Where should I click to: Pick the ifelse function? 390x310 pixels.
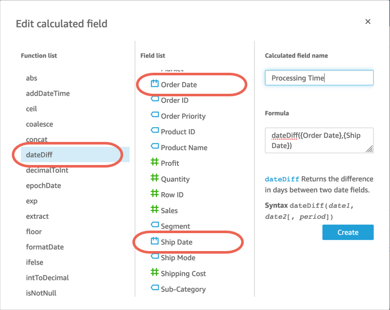click(x=35, y=262)
